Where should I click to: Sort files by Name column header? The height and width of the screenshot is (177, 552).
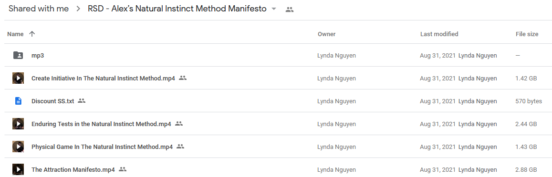(x=15, y=34)
